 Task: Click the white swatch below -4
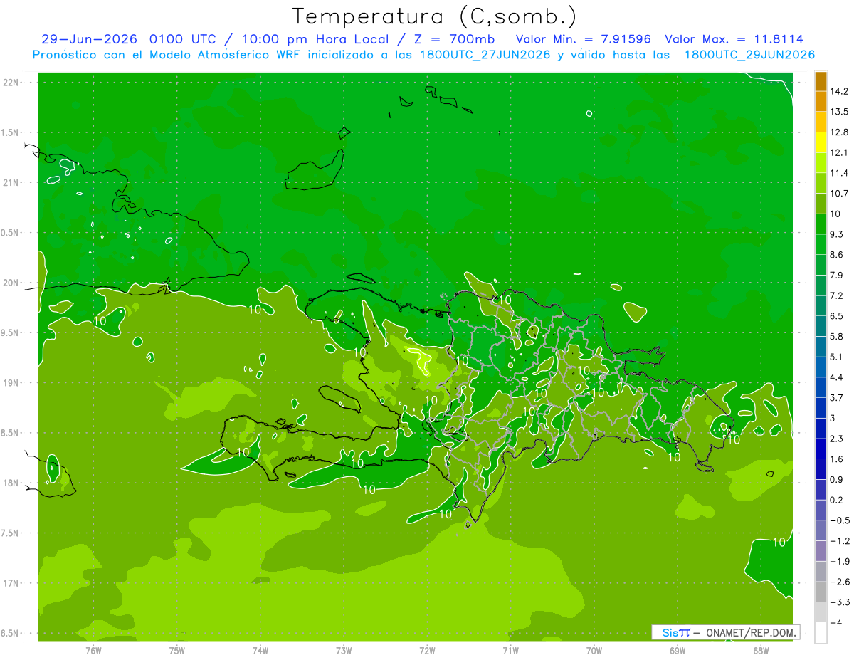pos(821,633)
